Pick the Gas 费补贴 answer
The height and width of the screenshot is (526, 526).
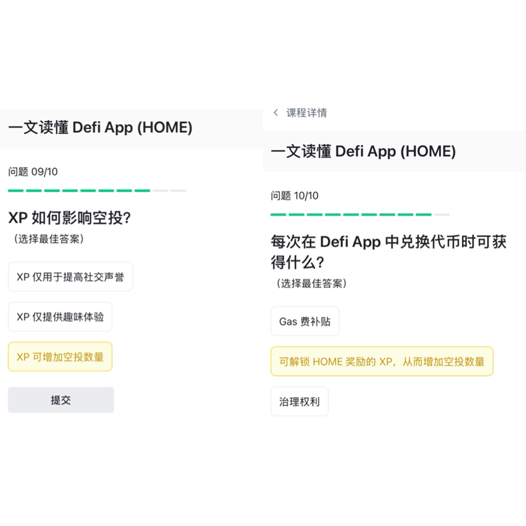tap(304, 321)
